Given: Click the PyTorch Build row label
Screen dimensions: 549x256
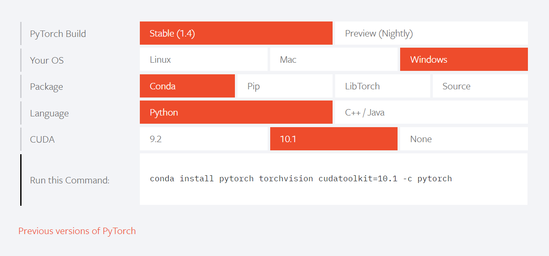Looking at the screenshot, I should [x=58, y=33].
